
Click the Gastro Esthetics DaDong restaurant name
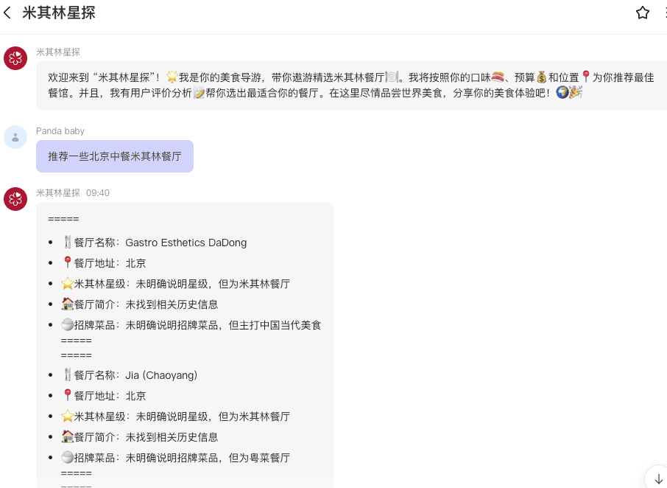pos(186,243)
